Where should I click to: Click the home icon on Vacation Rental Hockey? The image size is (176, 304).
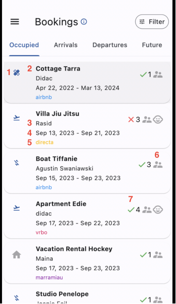pos(16,254)
